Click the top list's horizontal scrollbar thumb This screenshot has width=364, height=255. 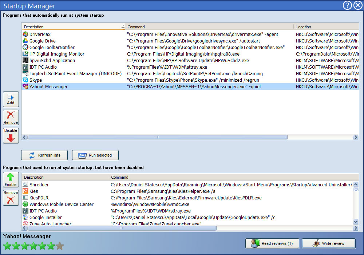click(x=157, y=137)
